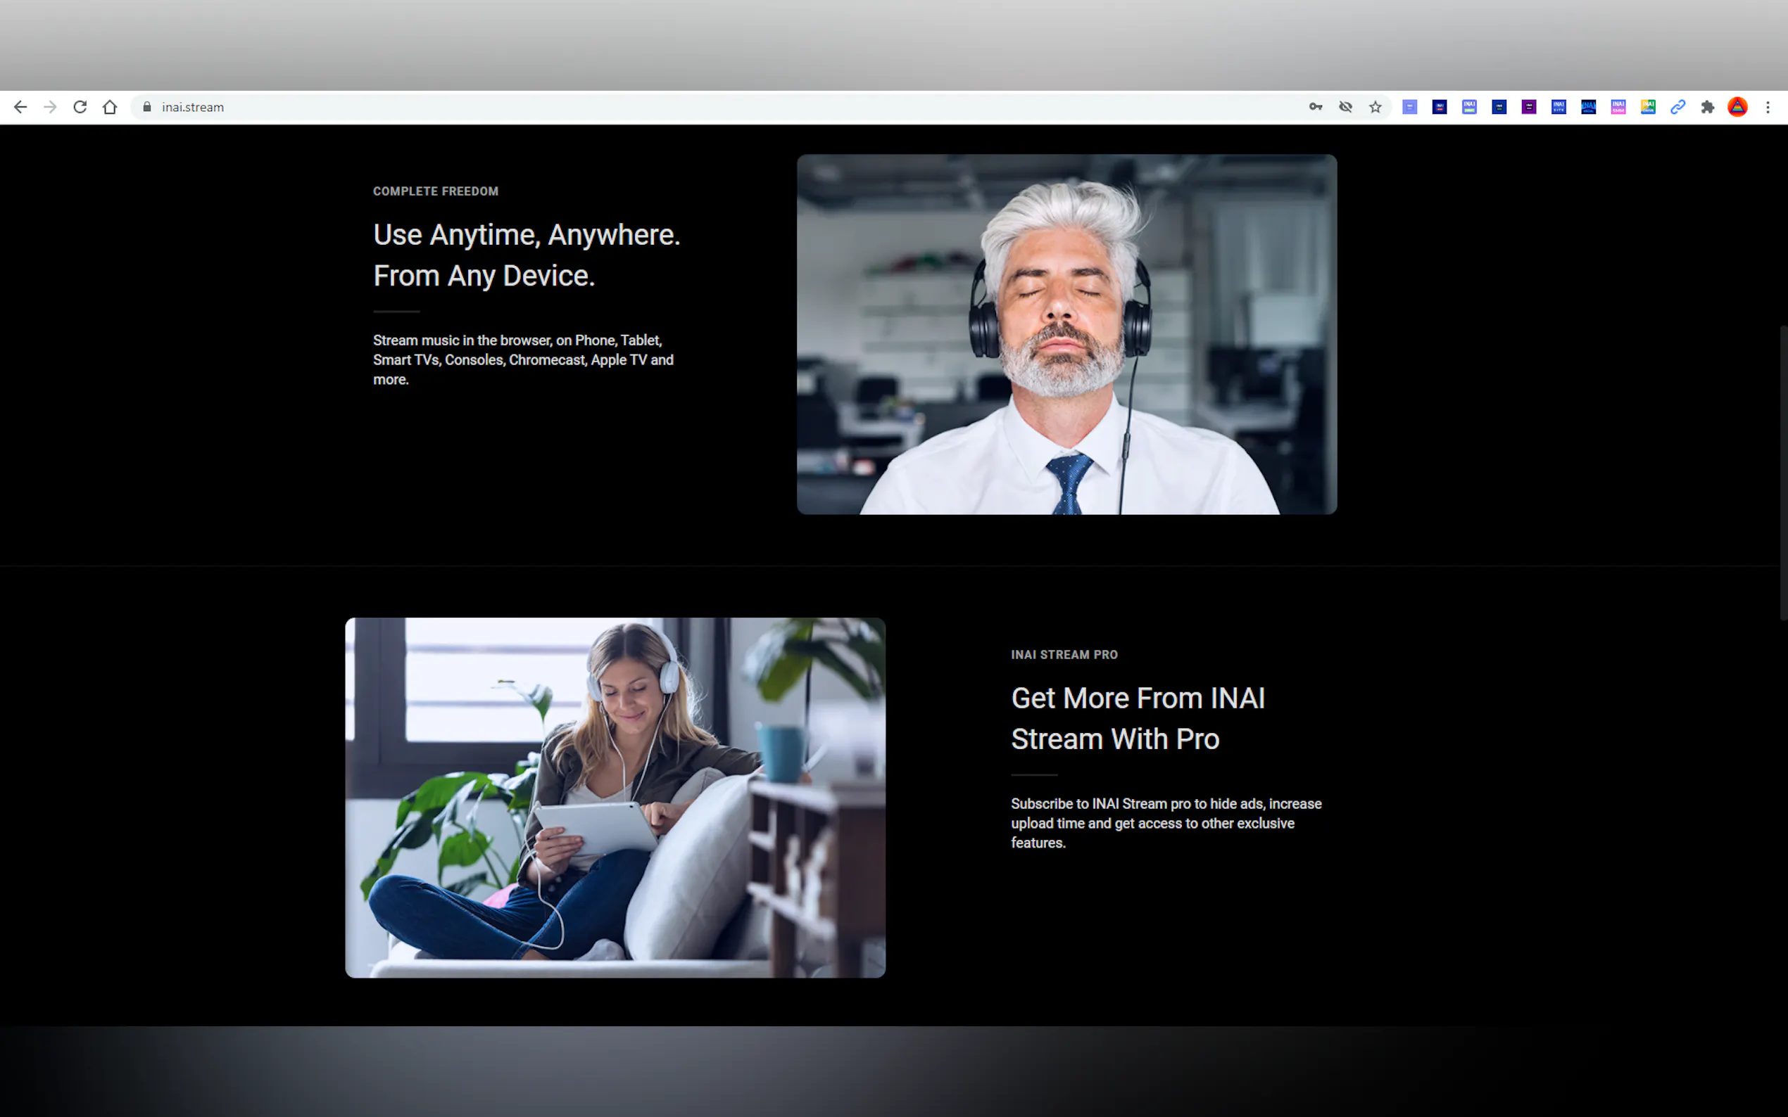
Task: Open Chrome's three-dot menu
Action: [1768, 107]
